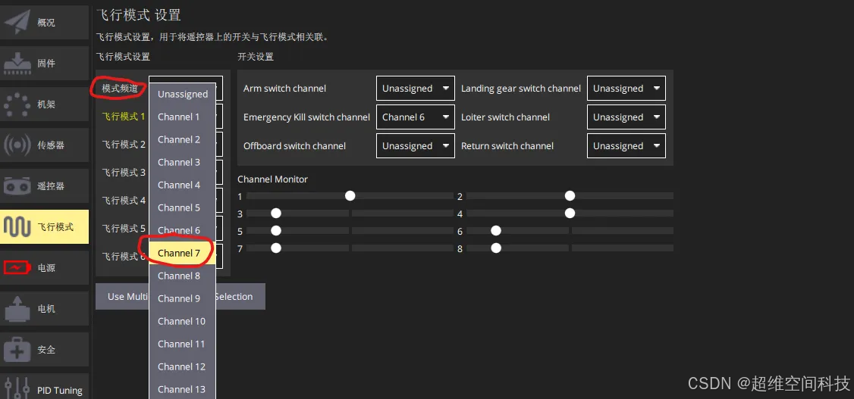Choose Channel 10 in the dropdown list

tap(183, 321)
